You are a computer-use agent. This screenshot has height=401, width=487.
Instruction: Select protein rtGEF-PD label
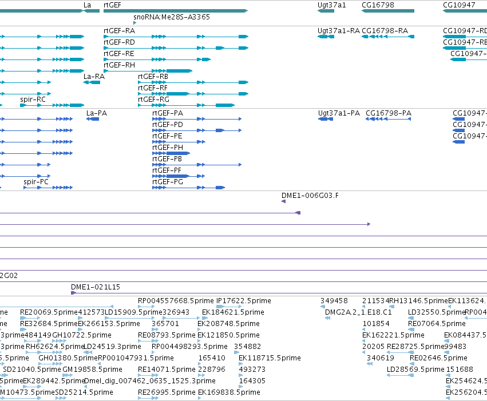pyautogui.click(x=168, y=125)
